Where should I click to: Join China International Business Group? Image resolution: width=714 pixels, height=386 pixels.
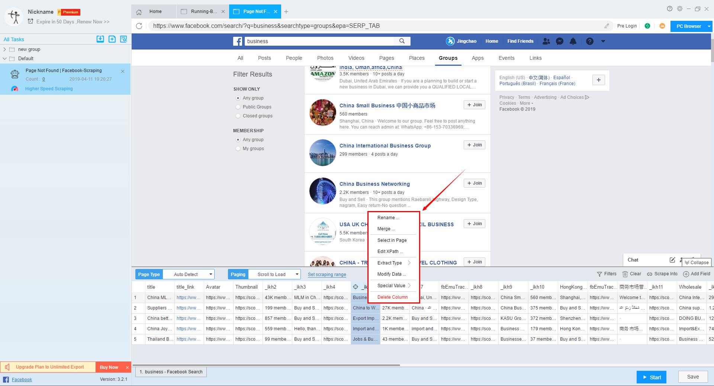point(475,145)
